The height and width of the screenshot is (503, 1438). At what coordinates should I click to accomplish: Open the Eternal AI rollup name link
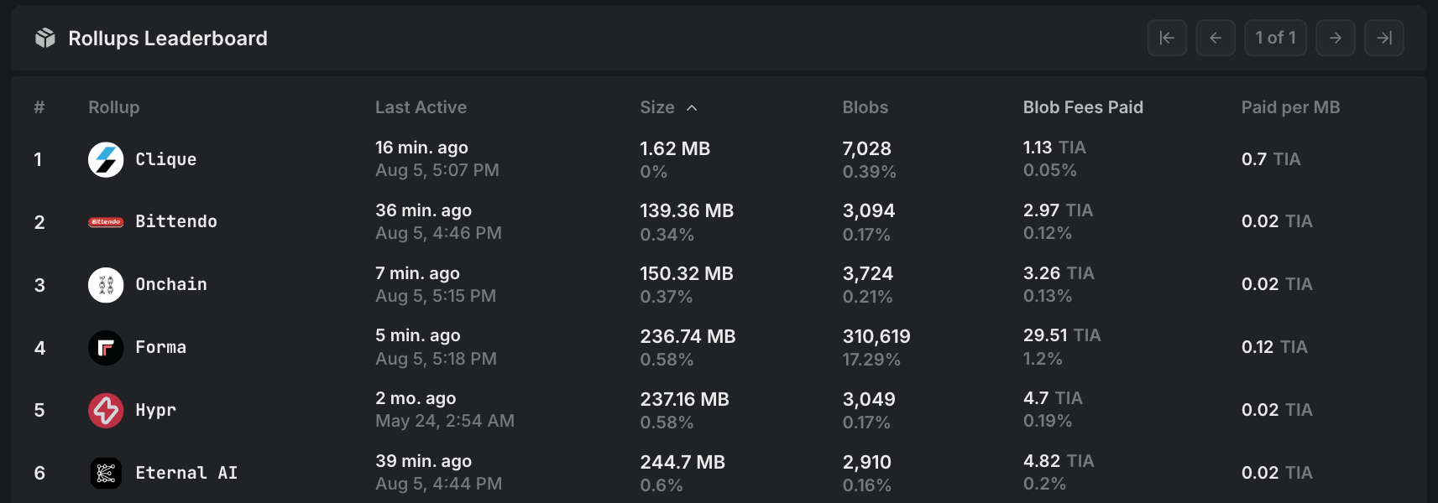(x=186, y=473)
